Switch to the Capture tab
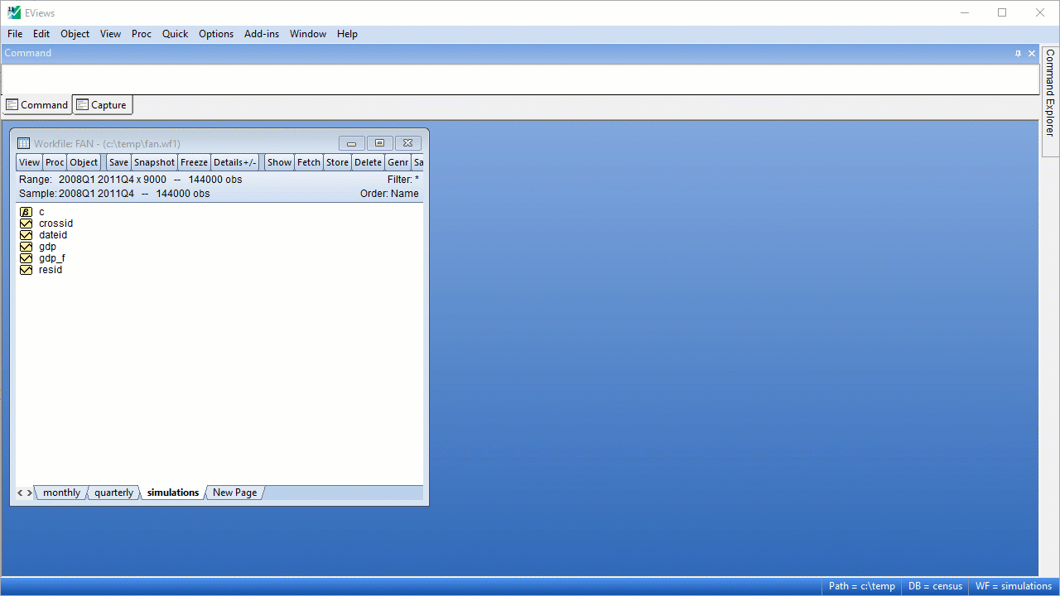The image size is (1060, 596). (x=103, y=105)
